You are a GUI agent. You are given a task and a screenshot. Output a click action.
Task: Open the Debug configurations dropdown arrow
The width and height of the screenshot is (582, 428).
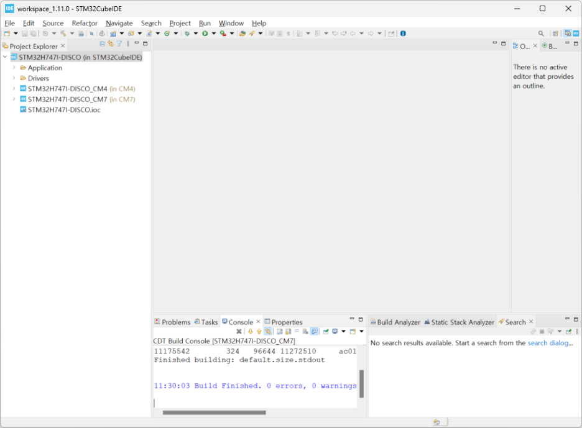[x=196, y=34]
